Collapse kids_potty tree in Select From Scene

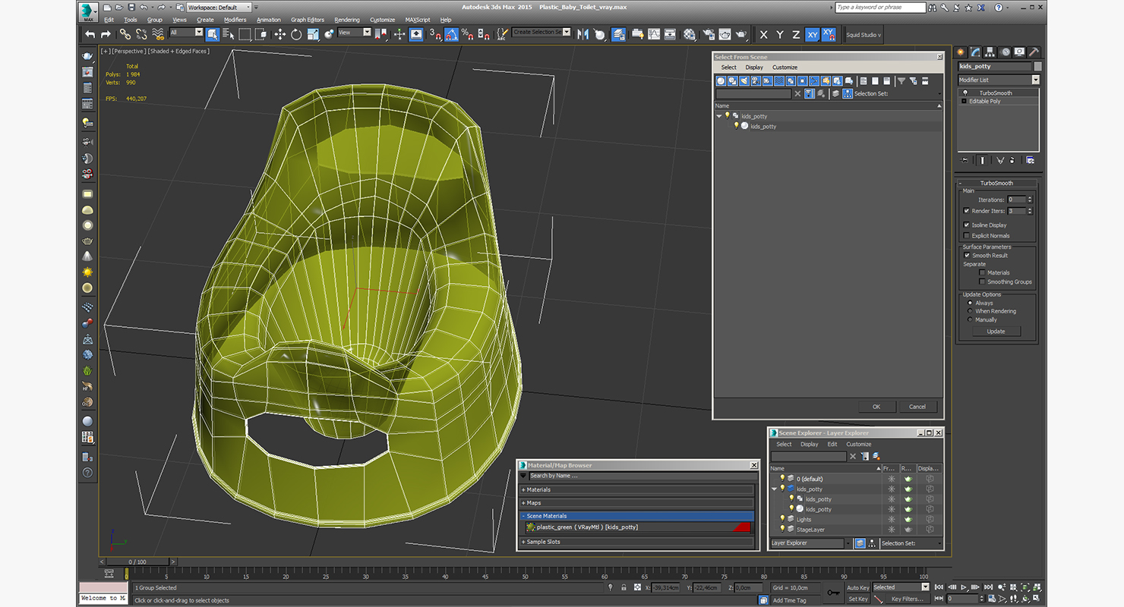pyautogui.click(x=719, y=116)
